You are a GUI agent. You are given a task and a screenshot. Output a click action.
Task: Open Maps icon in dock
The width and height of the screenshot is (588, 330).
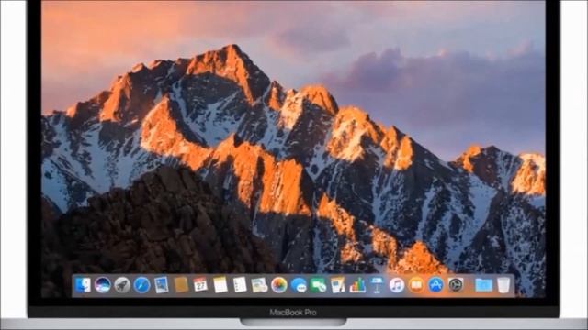tap(259, 285)
